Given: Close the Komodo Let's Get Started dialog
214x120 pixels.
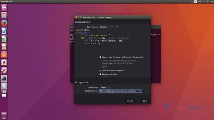Looking at the screenshot, I should point(76,17).
